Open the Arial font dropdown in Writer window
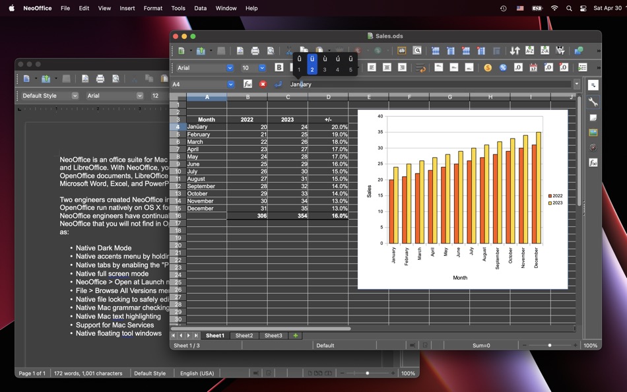Image resolution: width=627 pixels, height=392 pixels. coord(139,96)
